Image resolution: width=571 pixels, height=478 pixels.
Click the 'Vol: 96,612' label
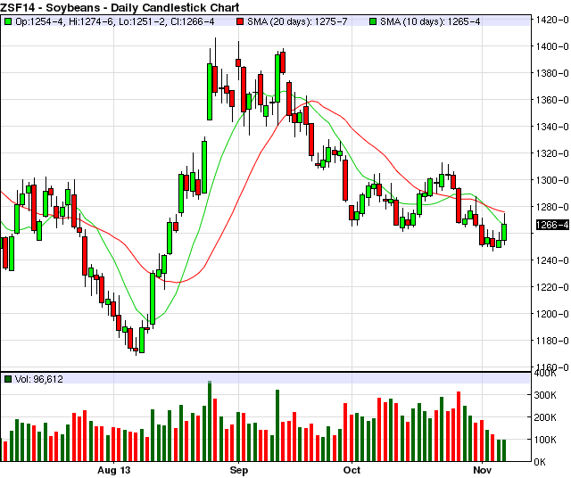pyautogui.click(x=39, y=379)
